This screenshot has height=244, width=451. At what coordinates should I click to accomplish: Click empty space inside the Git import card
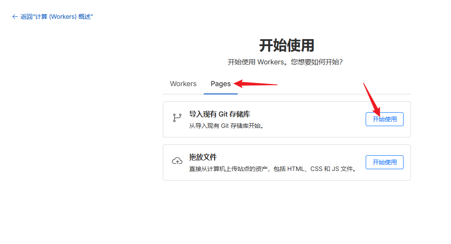point(313,119)
